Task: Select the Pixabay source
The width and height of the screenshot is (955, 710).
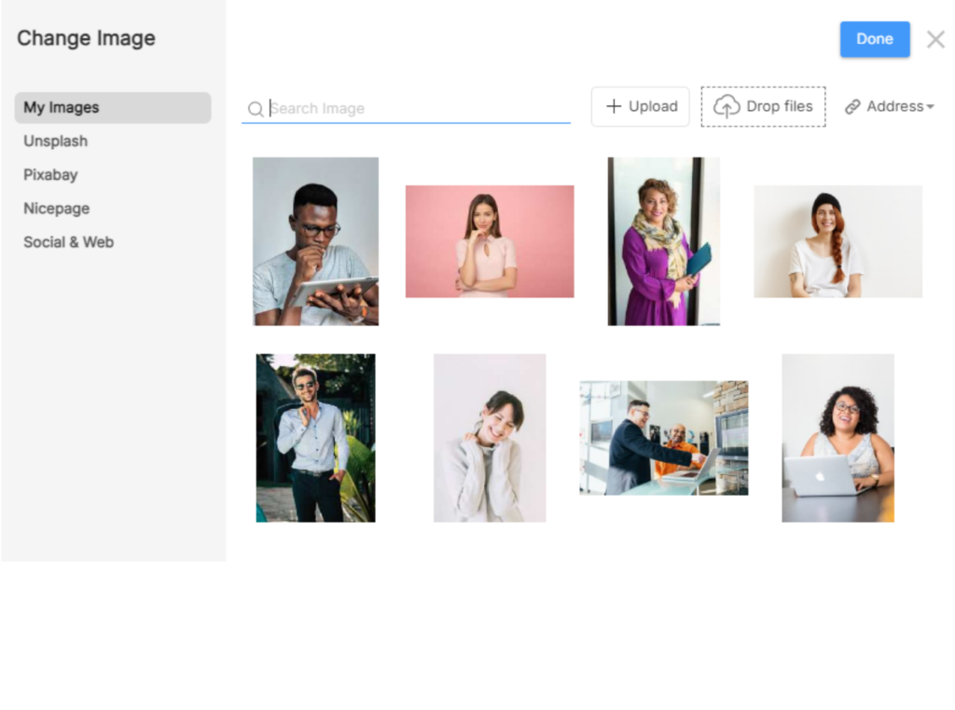Action: click(50, 174)
